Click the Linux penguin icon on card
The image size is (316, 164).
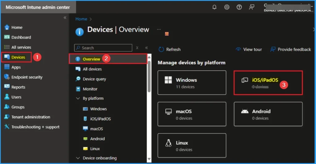tap(168, 143)
